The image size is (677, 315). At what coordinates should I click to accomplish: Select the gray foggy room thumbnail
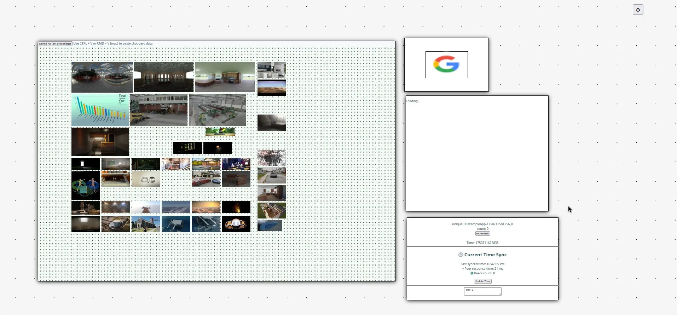pos(272,123)
